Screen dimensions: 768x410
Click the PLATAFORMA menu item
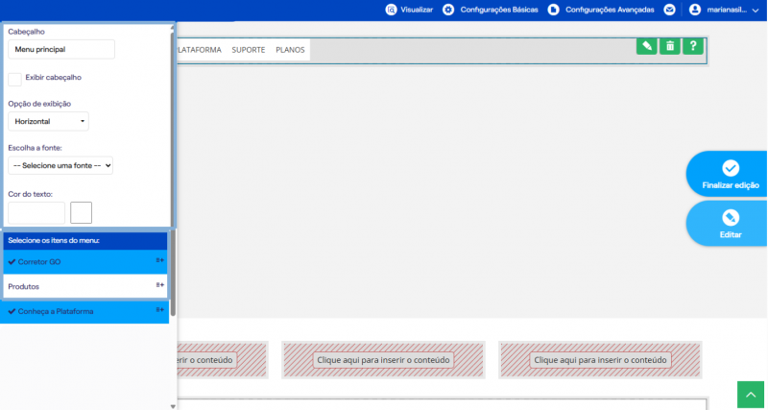[199, 50]
